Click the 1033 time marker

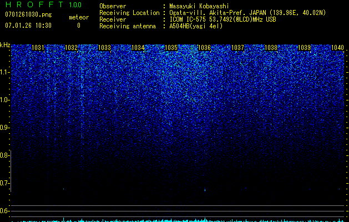pyautogui.click(x=104, y=48)
